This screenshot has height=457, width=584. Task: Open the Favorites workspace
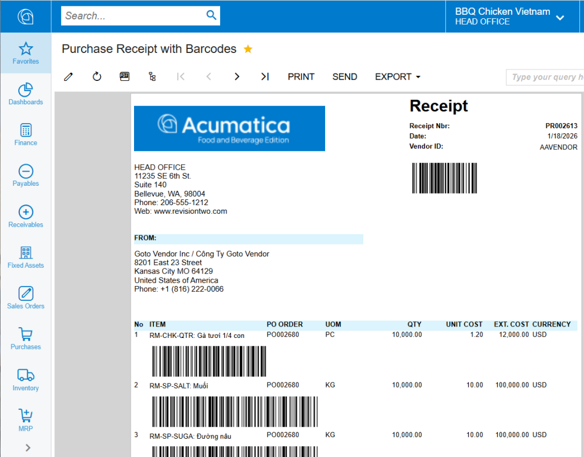pos(25,53)
